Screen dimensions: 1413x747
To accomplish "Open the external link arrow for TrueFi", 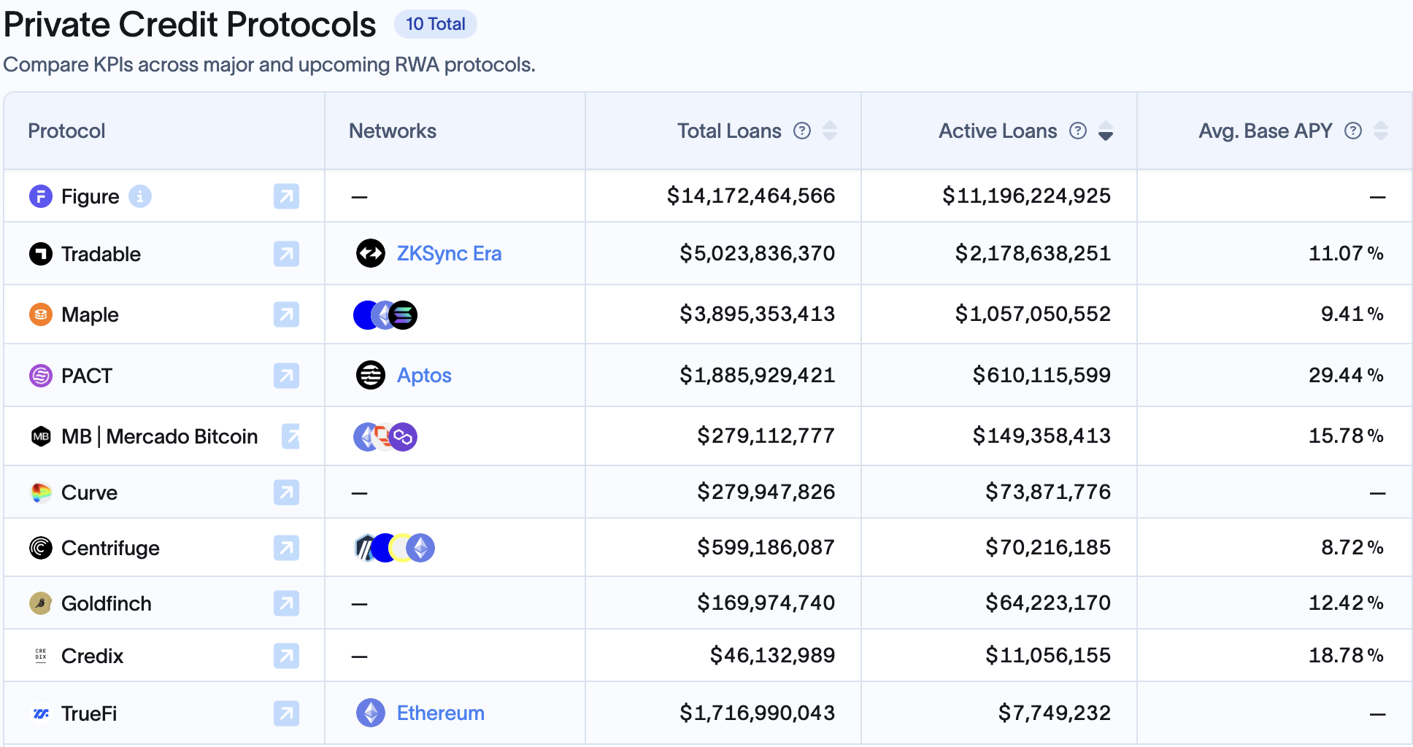I will [286, 713].
